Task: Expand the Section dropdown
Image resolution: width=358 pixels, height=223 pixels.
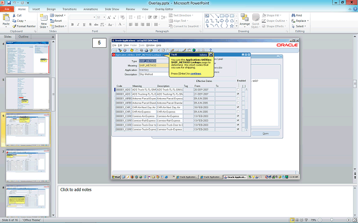Action: pyautogui.click(x=58, y=26)
